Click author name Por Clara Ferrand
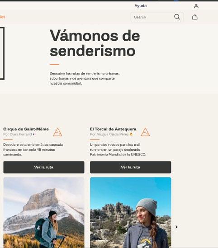Screen dimensions: 218x248 pos(18,134)
